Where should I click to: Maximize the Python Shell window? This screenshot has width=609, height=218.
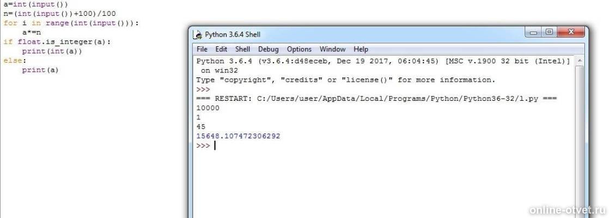tap(549, 33)
